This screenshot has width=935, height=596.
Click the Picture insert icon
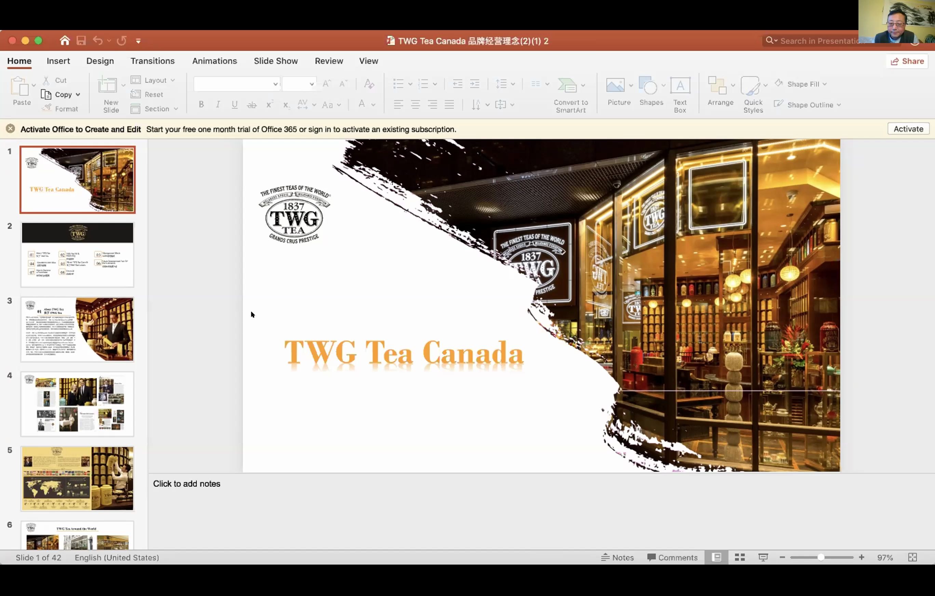click(615, 85)
